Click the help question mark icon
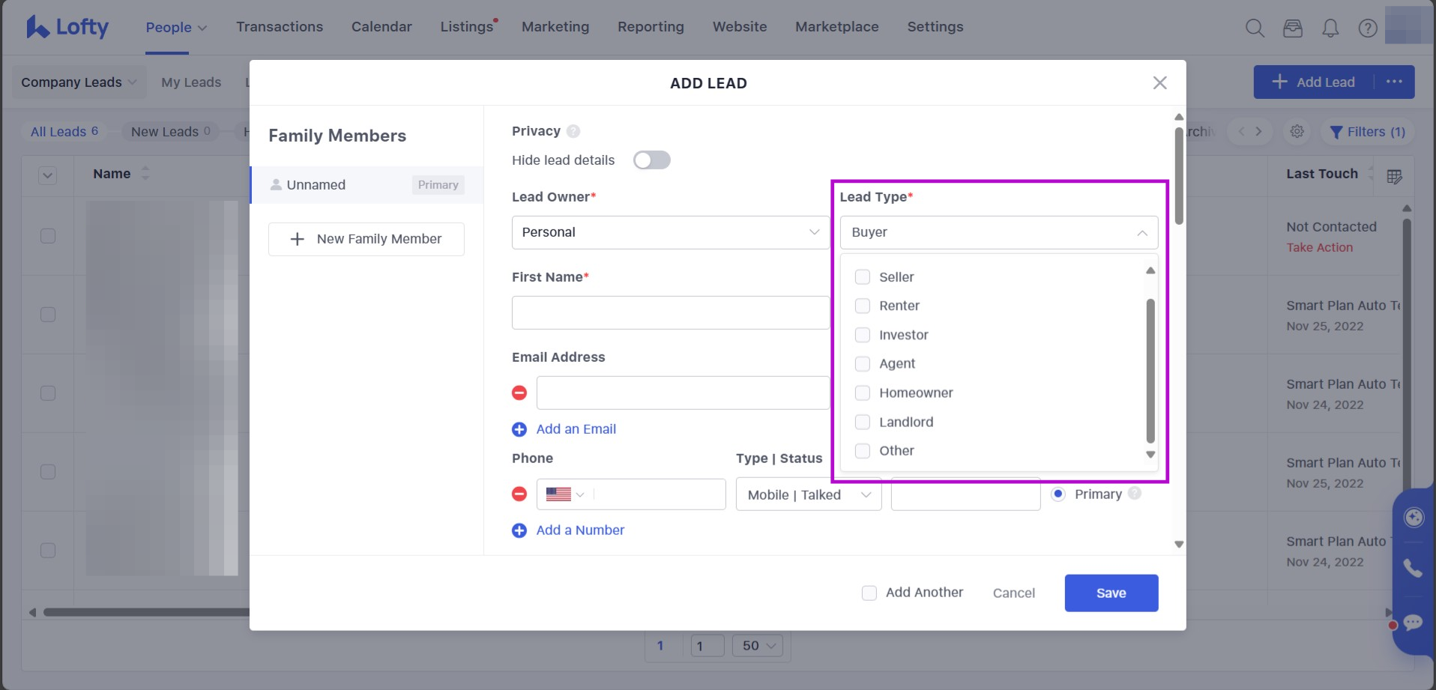The height and width of the screenshot is (690, 1436). click(1368, 28)
